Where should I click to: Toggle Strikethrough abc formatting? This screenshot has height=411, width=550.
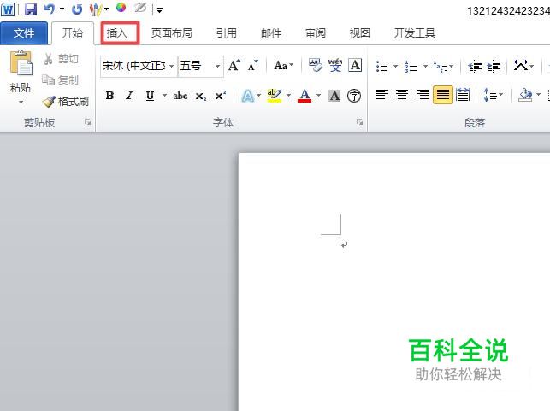tap(180, 96)
